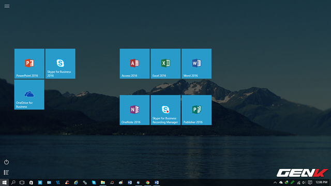The image size is (331, 186).
Task: Open the PowerPoint 2016 tile
Action: pos(29,64)
